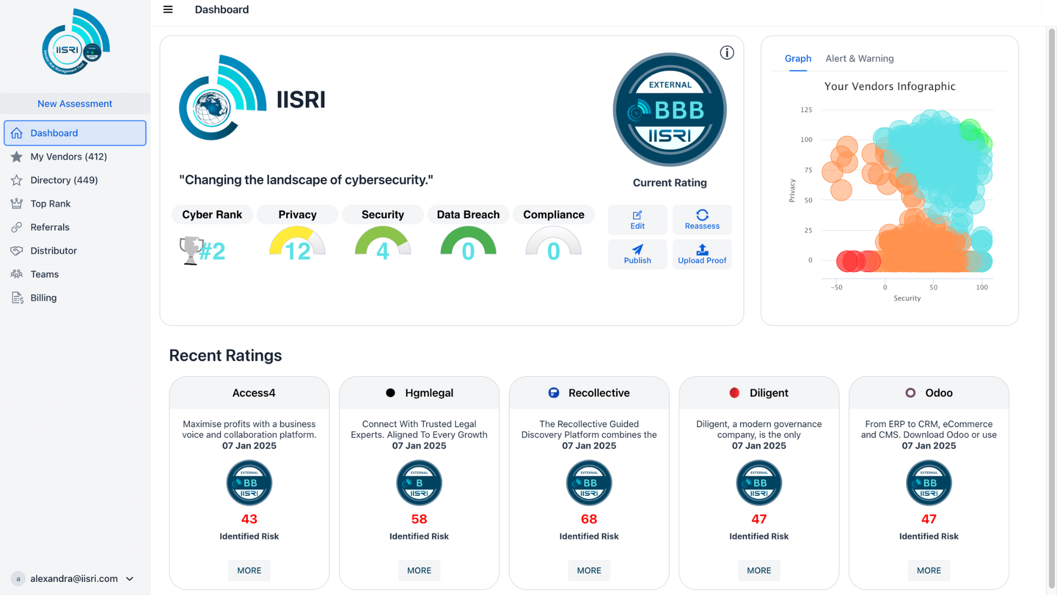Image resolution: width=1057 pixels, height=595 pixels.
Task: Click the Billing document icon
Action: tap(17, 297)
